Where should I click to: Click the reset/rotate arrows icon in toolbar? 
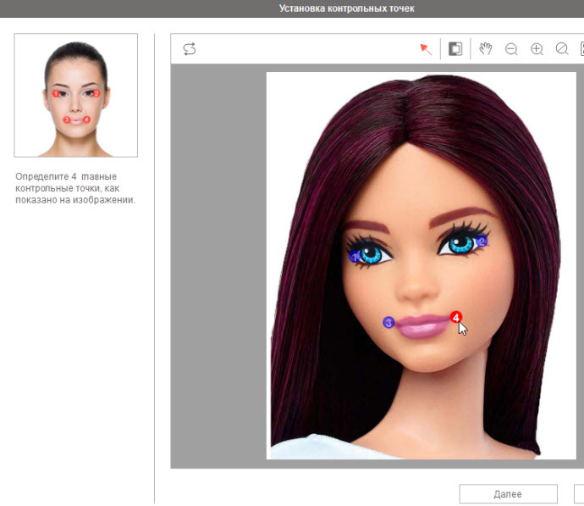click(190, 49)
